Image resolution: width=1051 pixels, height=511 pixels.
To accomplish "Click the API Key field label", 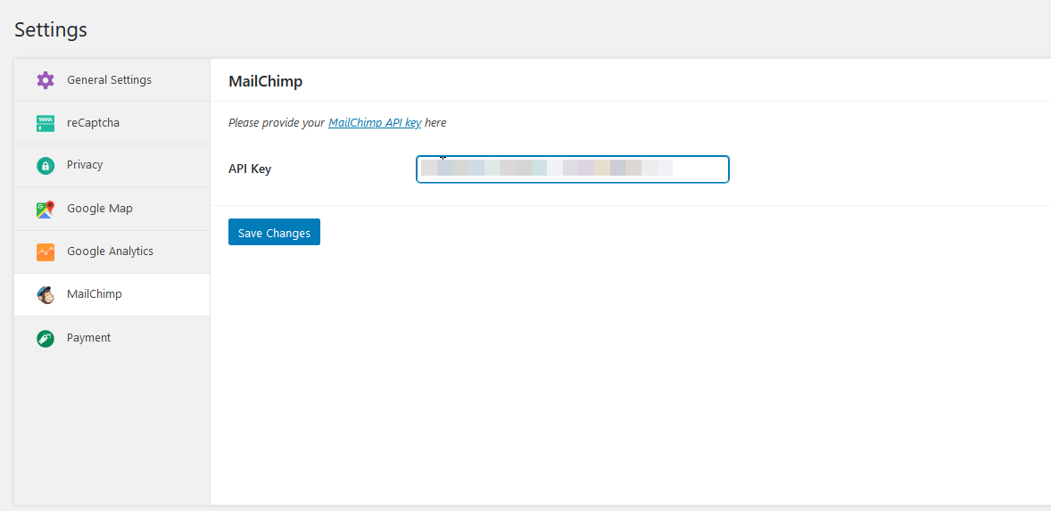I will [250, 169].
